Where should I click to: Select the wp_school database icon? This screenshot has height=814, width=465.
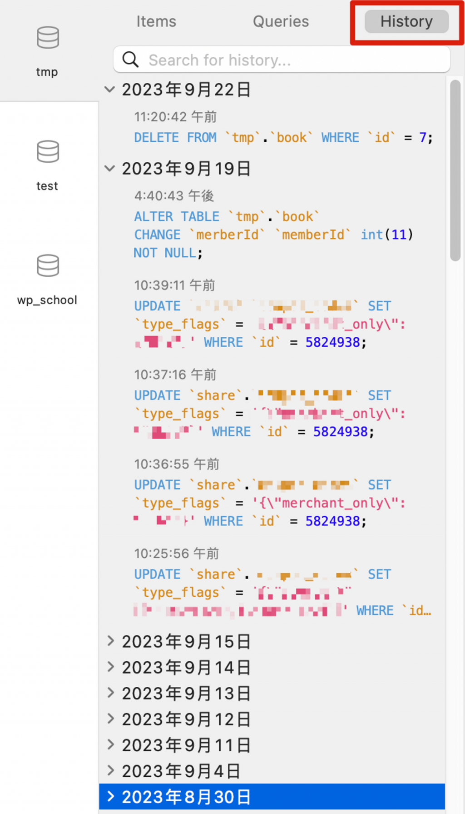(48, 265)
